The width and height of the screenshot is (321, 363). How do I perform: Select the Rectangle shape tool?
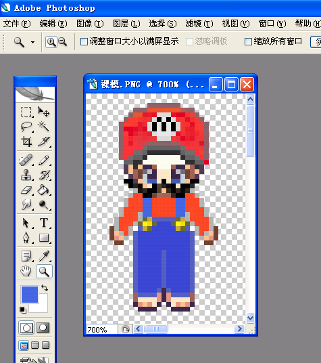[x=43, y=238]
